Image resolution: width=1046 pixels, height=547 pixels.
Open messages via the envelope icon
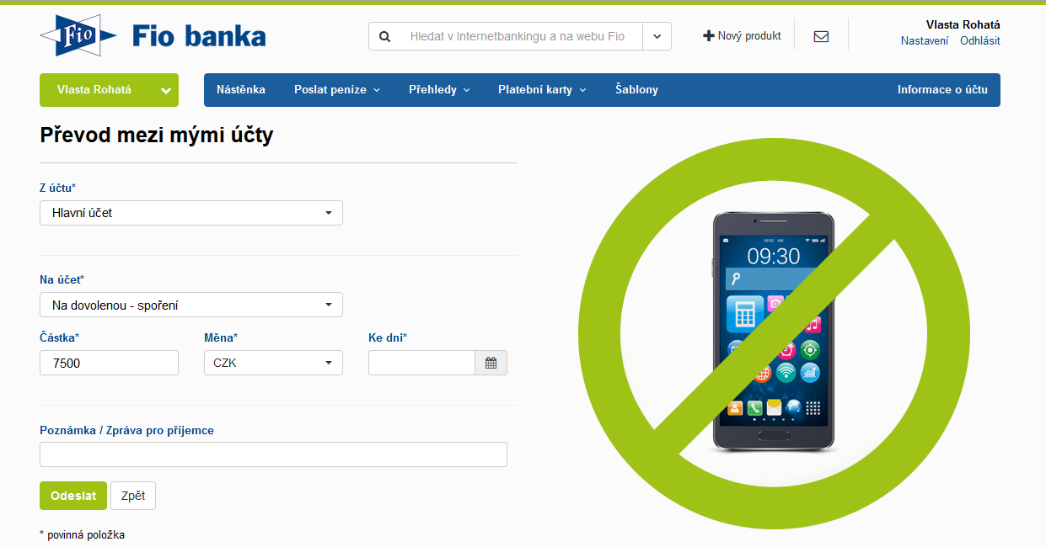821,36
